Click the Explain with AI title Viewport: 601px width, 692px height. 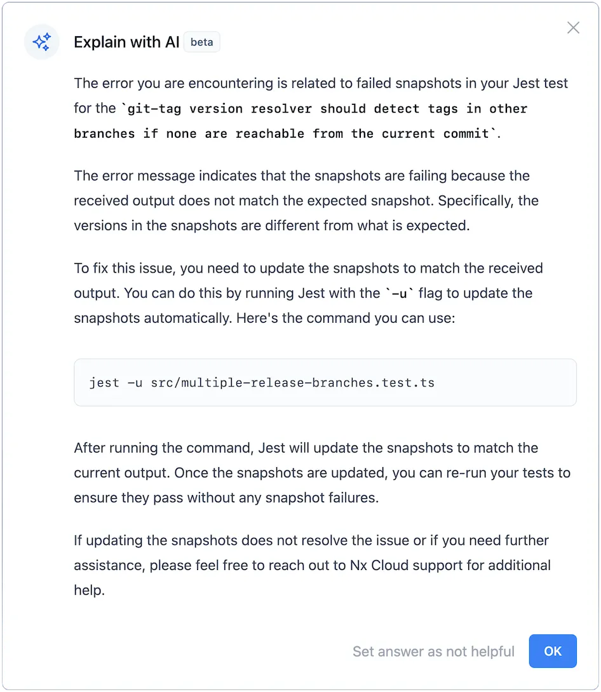tap(126, 43)
